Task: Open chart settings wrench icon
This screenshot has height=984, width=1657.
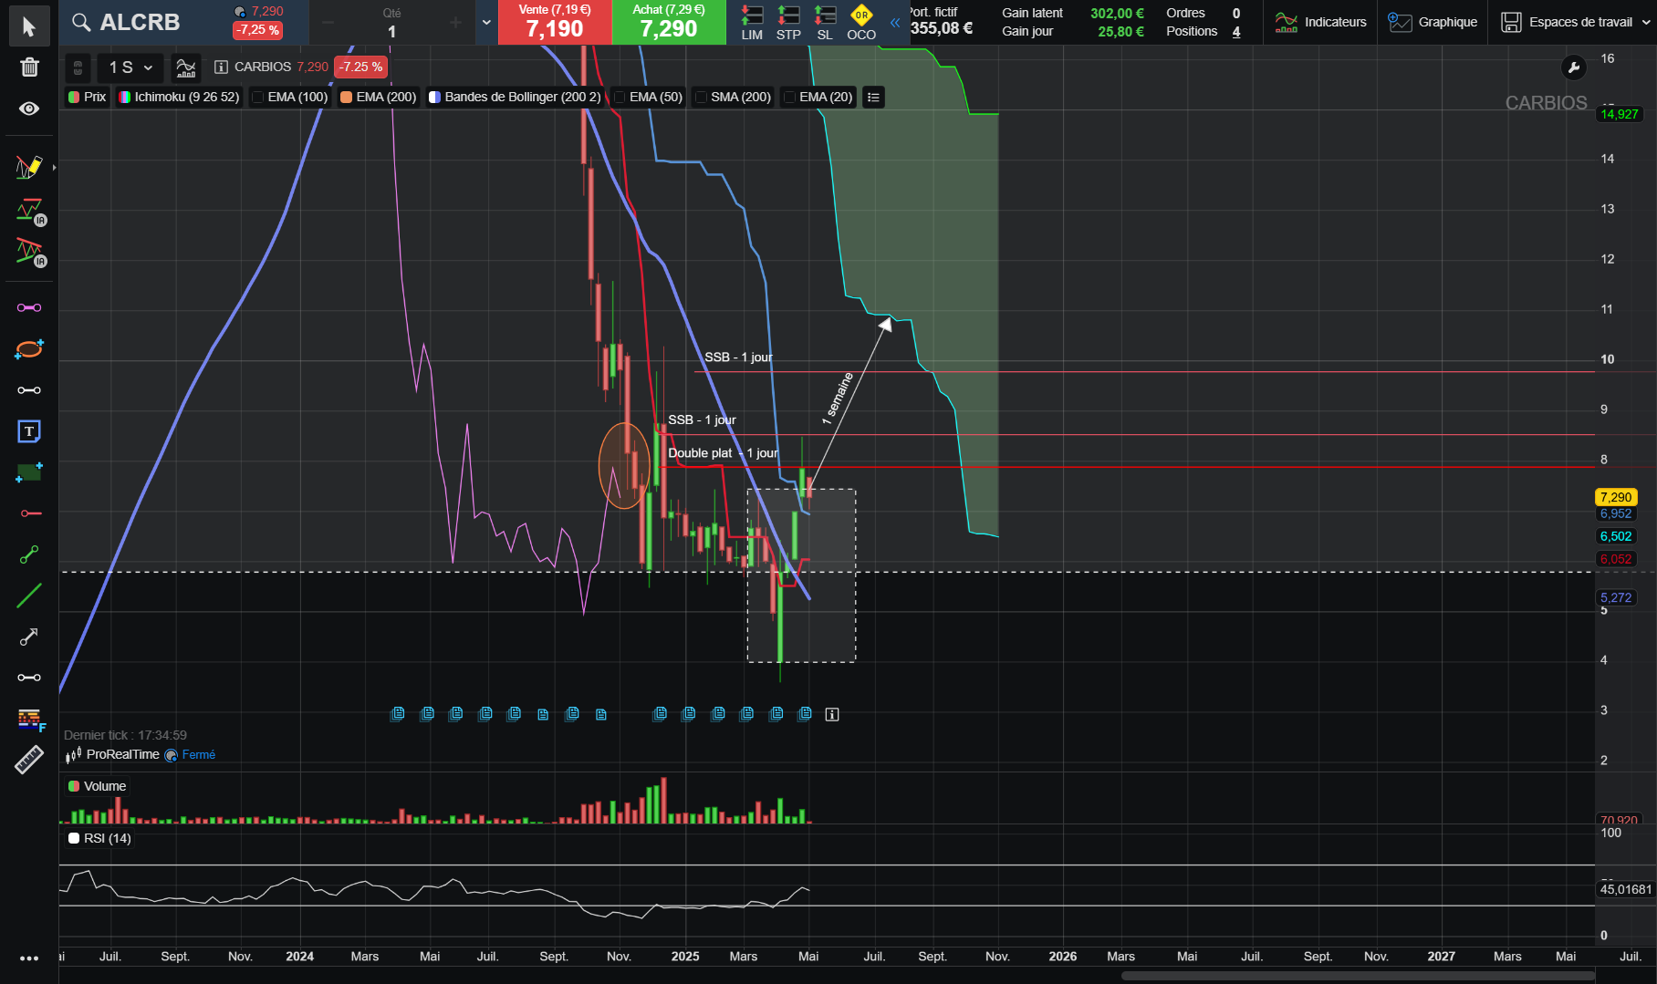Action: (x=1573, y=67)
